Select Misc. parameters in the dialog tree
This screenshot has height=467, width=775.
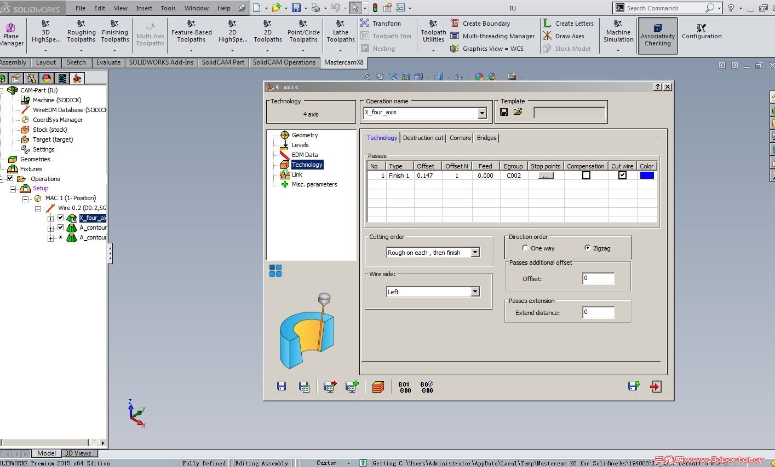[314, 184]
